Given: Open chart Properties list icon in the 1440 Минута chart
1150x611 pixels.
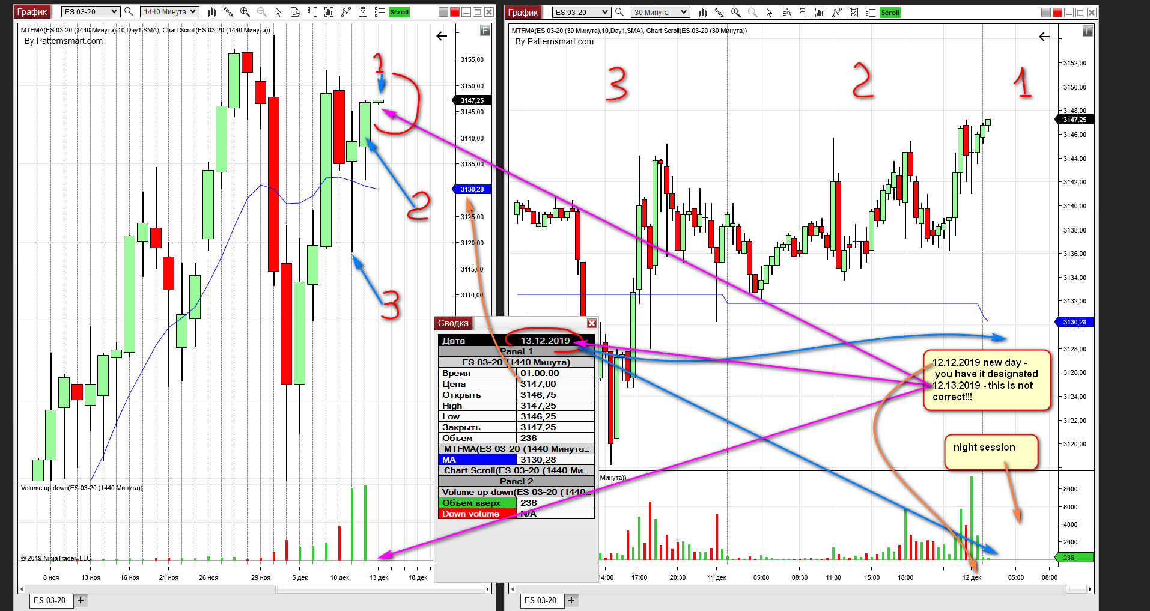Looking at the screenshot, I should click(379, 12).
